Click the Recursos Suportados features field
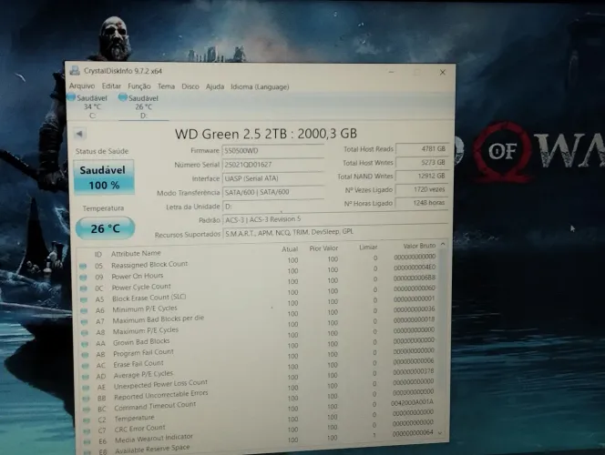This screenshot has height=455, width=605. click(x=335, y=232)
